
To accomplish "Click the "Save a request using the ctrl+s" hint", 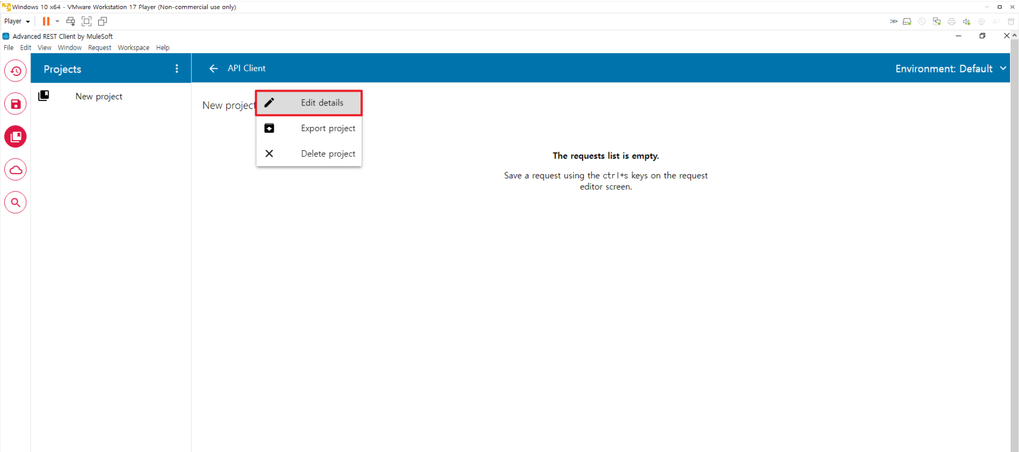I will [x=606, y=181].
